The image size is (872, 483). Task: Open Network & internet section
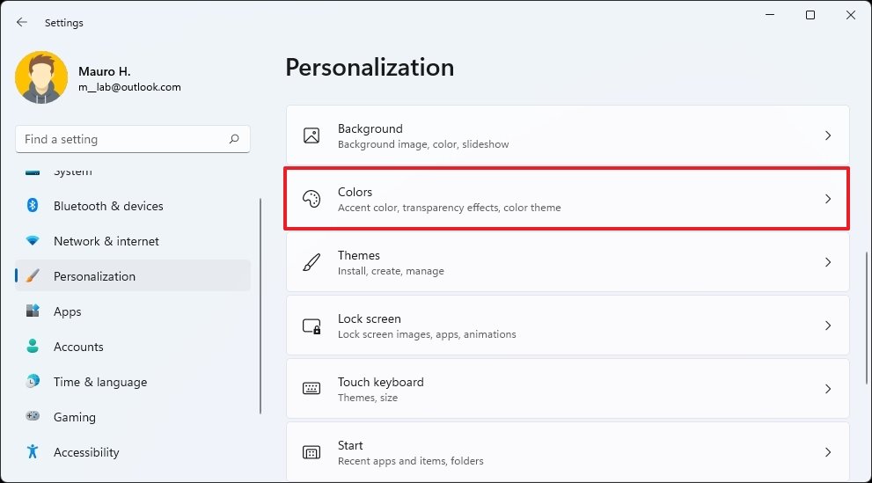(x=132, y=241)
